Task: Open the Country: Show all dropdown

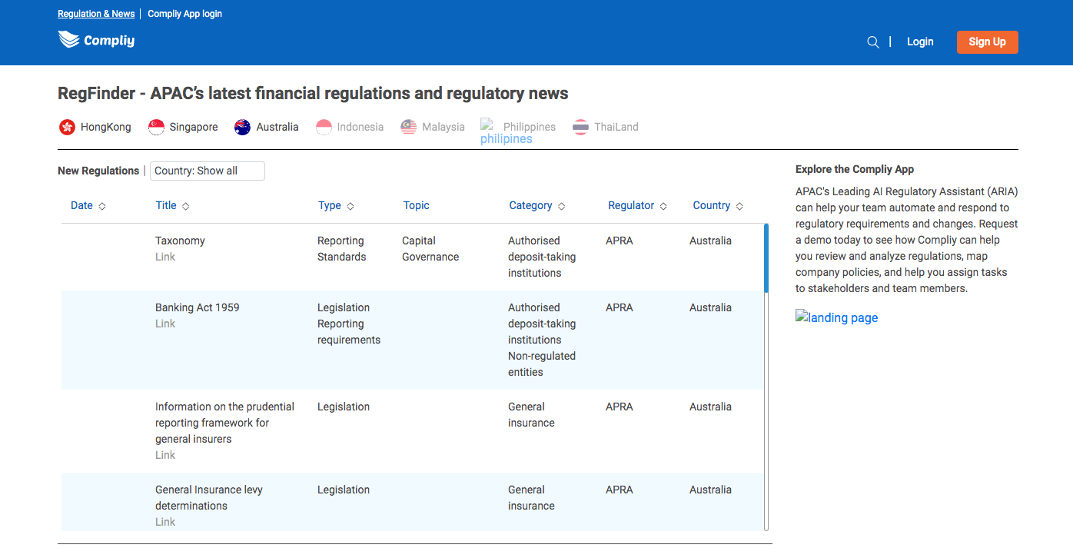Action: pos(208,171)
